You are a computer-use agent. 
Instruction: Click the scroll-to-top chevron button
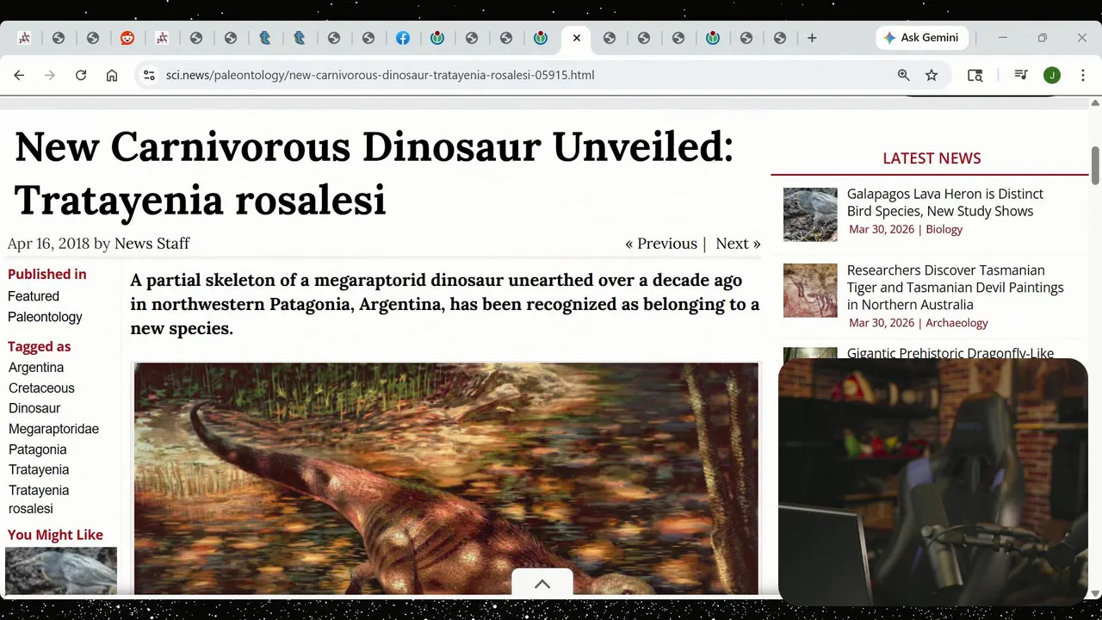[542, 583]
